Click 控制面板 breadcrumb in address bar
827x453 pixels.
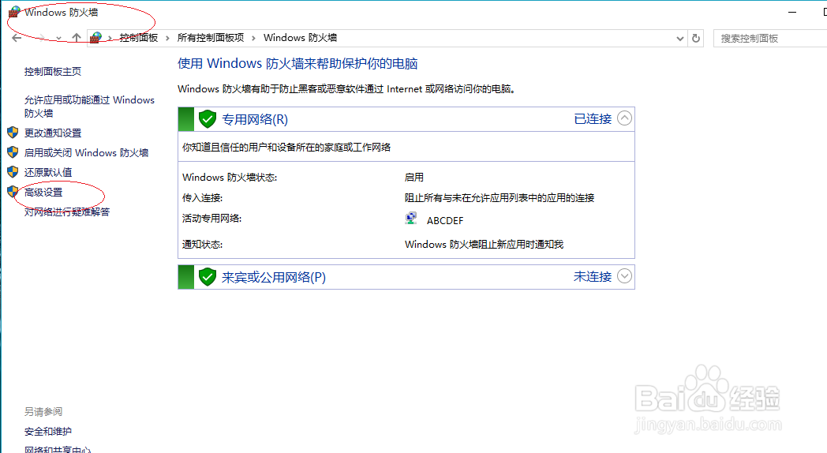(x=139, y=37)
